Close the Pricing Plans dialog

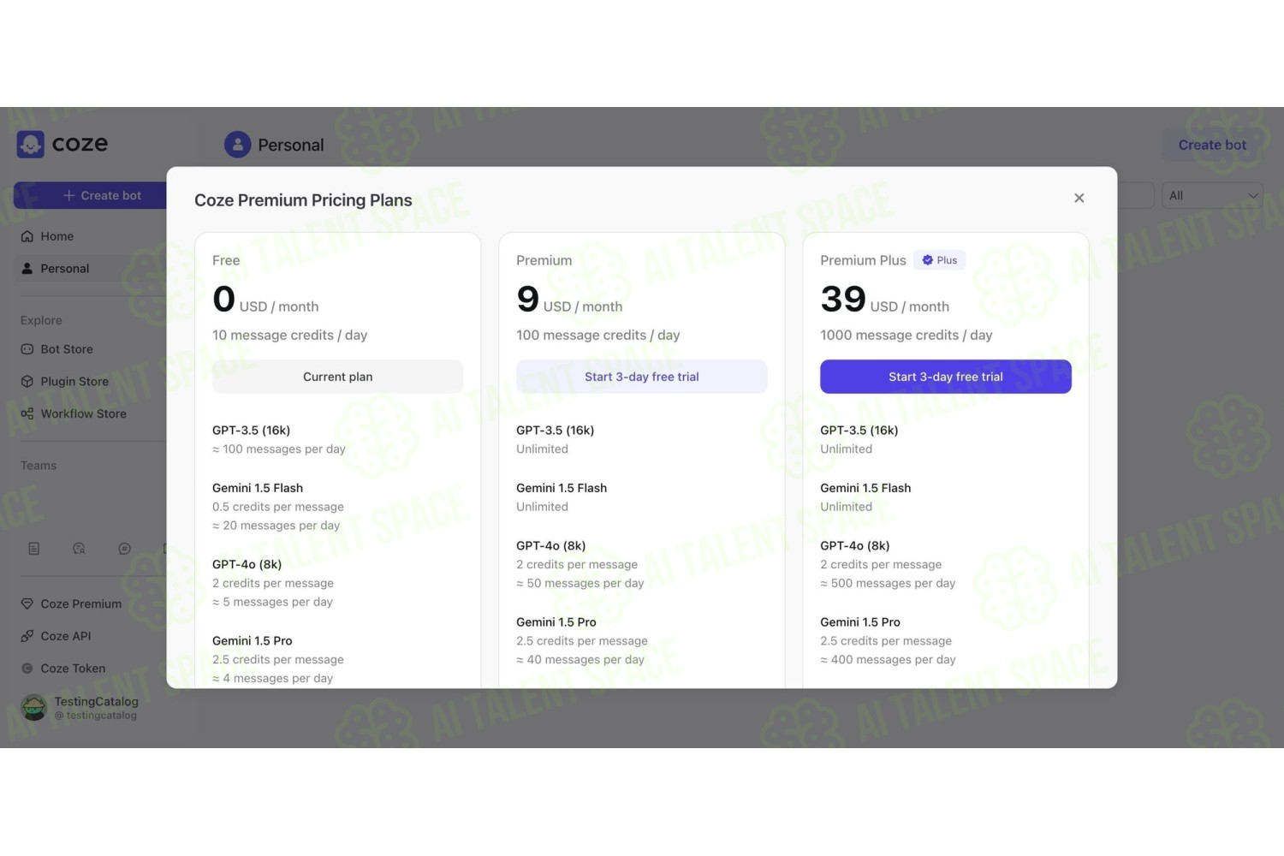(x=1079, y=198)
